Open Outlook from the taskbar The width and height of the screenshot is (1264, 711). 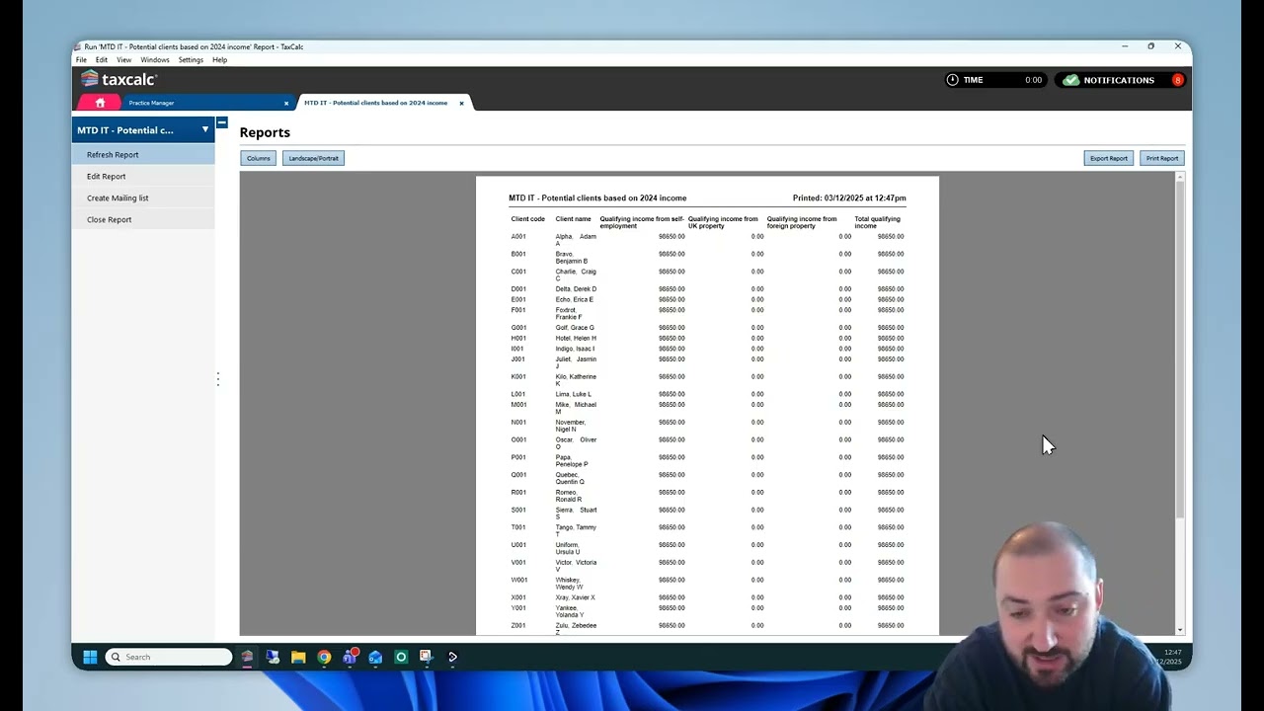[375, 657]
